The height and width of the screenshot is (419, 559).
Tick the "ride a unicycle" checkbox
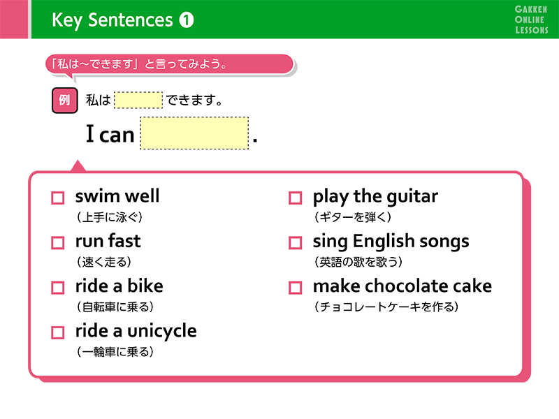(58, 332)
